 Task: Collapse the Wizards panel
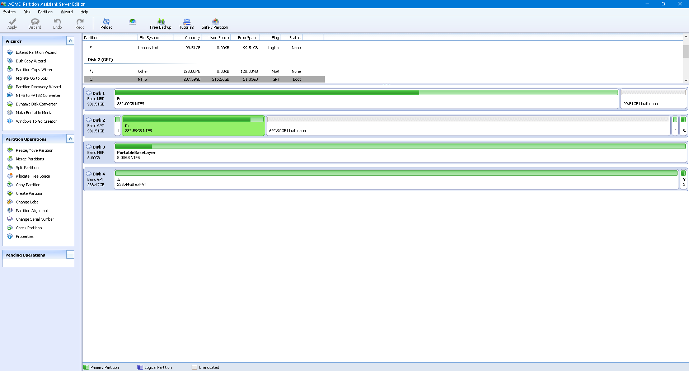point(70,41)
